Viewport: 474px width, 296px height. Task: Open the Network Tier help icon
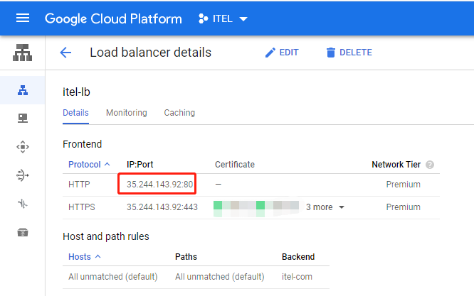coord(430,165)
